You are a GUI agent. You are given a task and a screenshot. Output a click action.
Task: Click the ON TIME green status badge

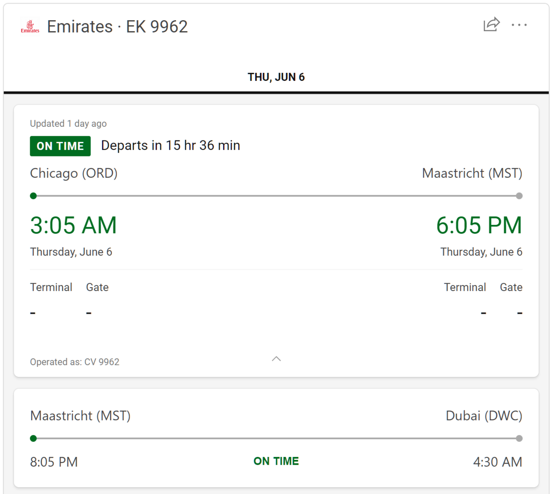60,146
